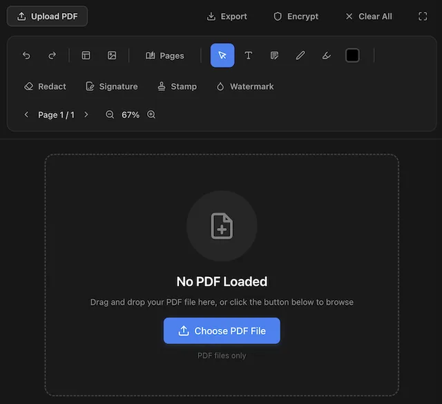Screen dimensions: 442x404
Task: Toggle fullscreen mode icon
Action: point(423,17)
